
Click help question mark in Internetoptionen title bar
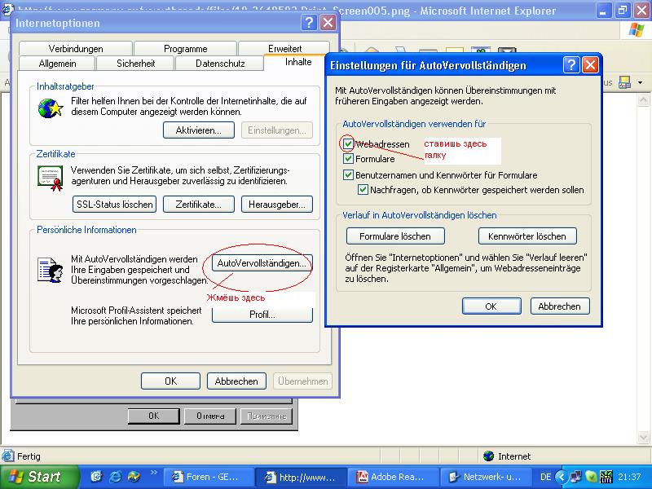(x=309, y=23)
